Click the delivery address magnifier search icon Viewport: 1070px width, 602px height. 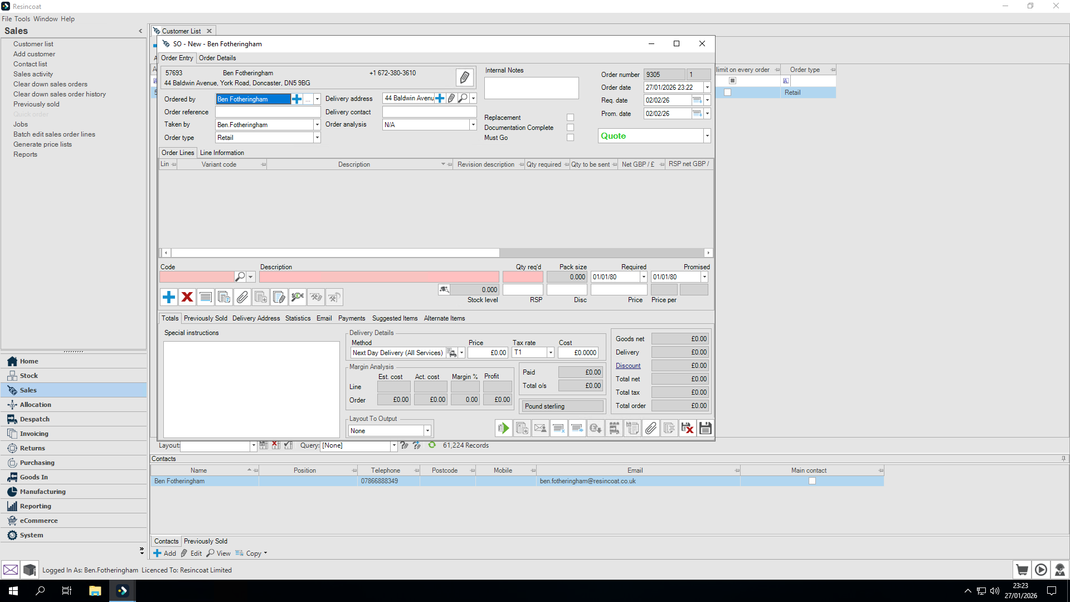tap(463, 98)
